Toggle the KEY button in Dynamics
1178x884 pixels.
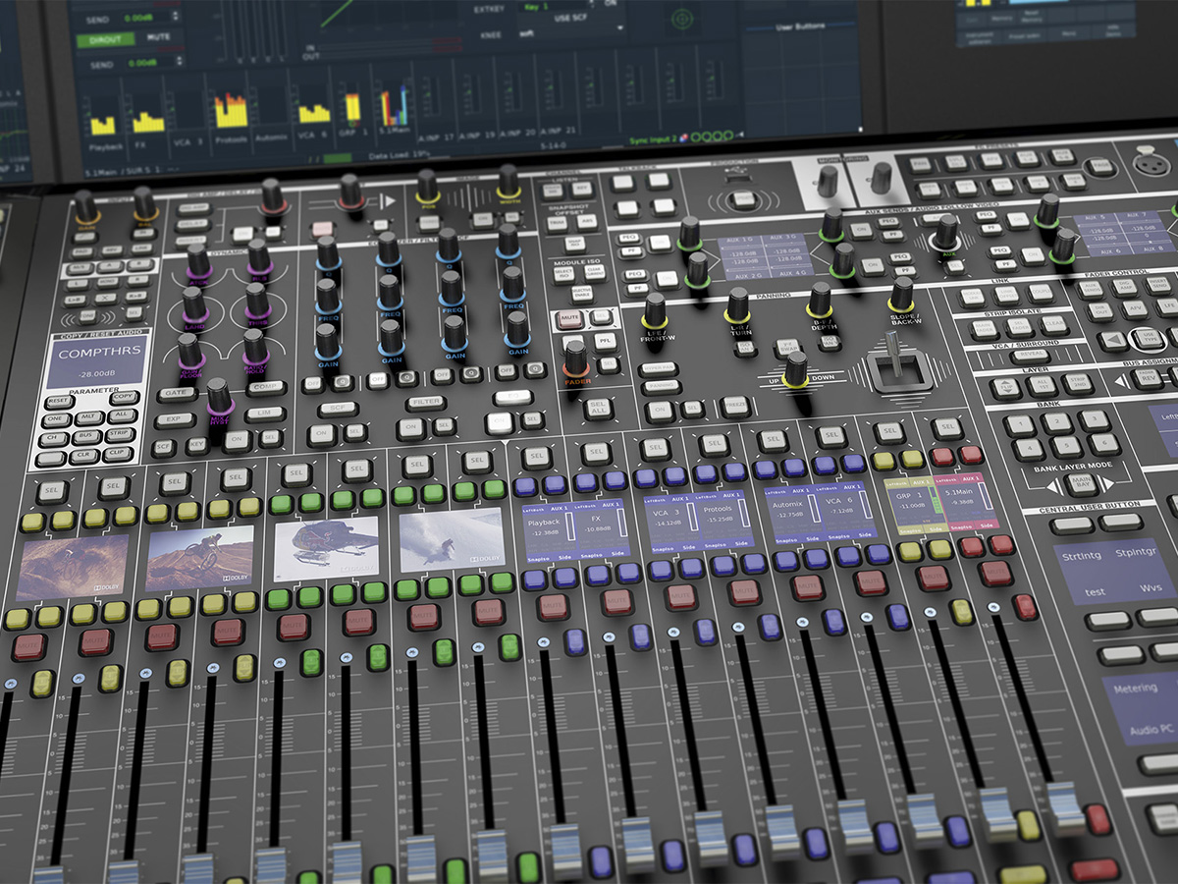pyautogui.click(x=199, y=445)
